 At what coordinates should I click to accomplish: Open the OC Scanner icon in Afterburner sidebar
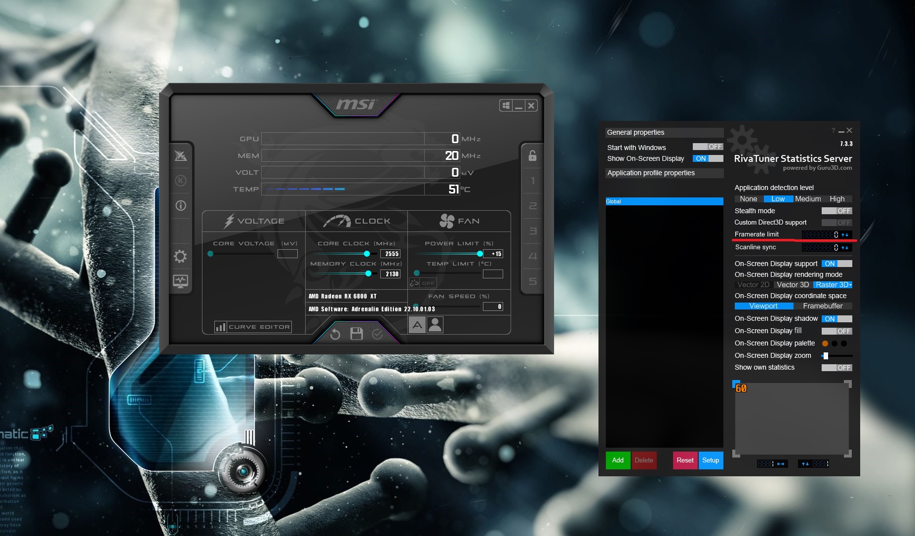(x=181, y=155)
